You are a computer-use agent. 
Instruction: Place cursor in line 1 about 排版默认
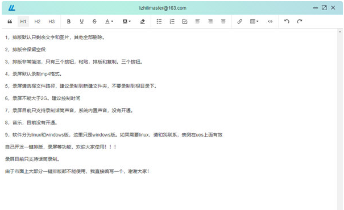(x=55, y=38)
